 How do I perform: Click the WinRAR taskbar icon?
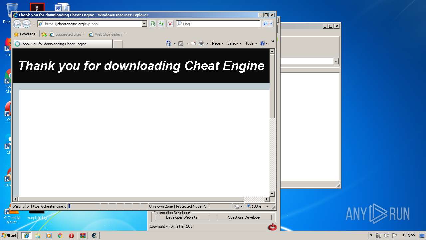83,236
